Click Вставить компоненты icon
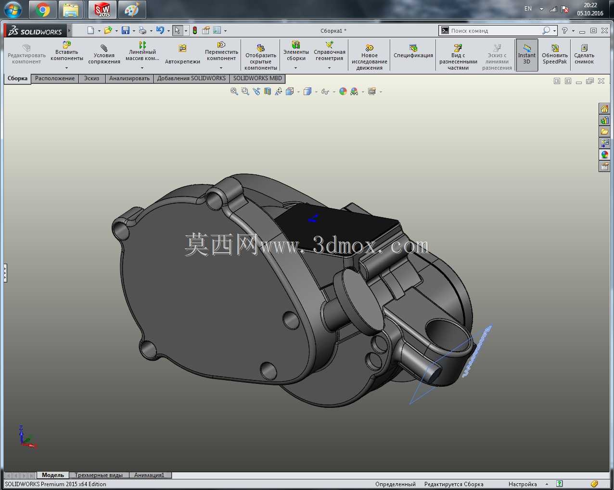Image resolution: width=614 pixels, height=490 pixels. click(67, 52)
